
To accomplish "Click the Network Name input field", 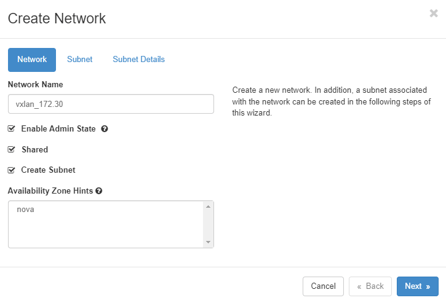I will [x=111, y=104].
